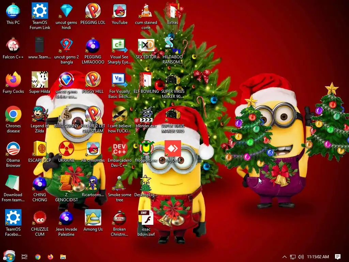
Task: Open the volume control tray icon
Action: 301,257
